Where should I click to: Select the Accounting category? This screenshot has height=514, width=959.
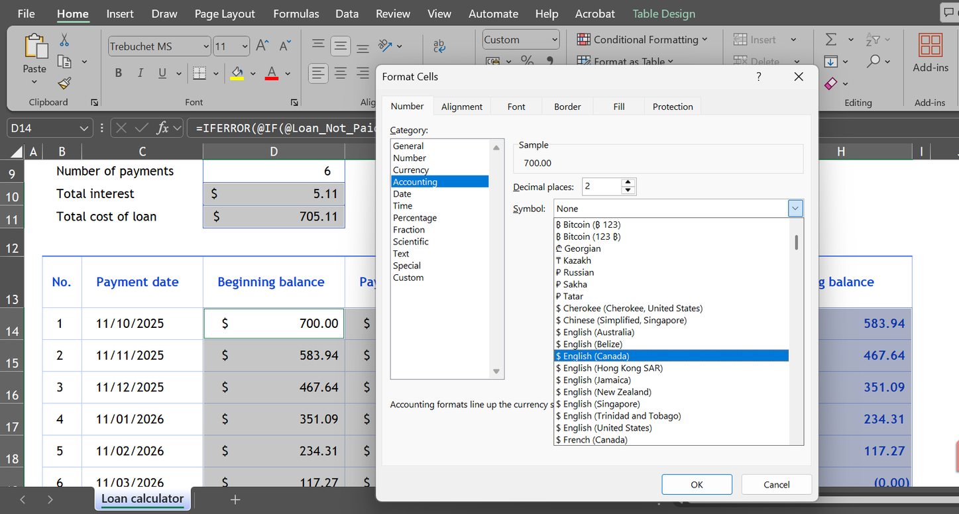pyautogui.click(x=439, y=181)
